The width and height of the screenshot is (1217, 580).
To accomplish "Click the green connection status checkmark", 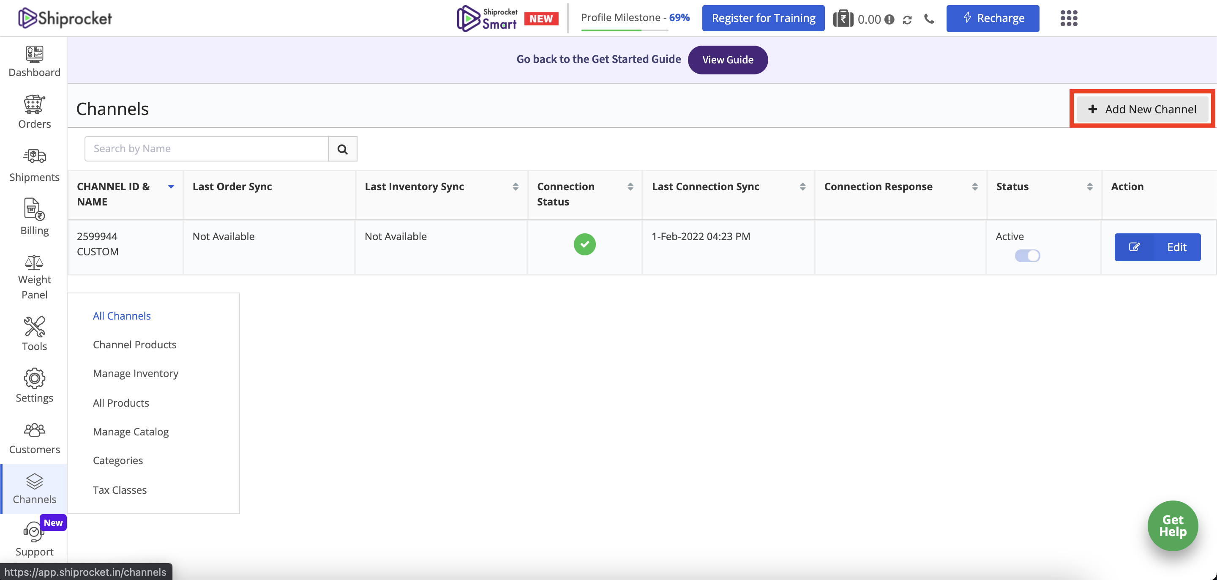I will coord(584,244).
